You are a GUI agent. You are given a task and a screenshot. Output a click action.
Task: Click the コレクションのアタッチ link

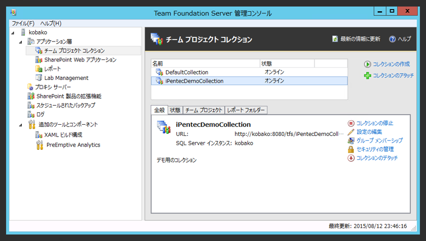pyautogui.click(x=393, y=75)
